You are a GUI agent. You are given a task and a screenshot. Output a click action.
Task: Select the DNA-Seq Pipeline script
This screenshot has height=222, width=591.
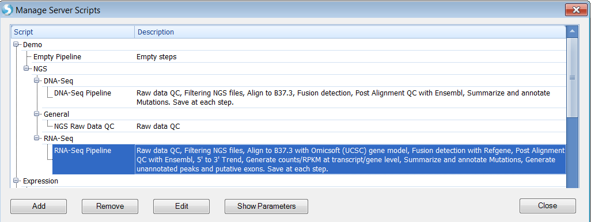[x=82, y=93]
